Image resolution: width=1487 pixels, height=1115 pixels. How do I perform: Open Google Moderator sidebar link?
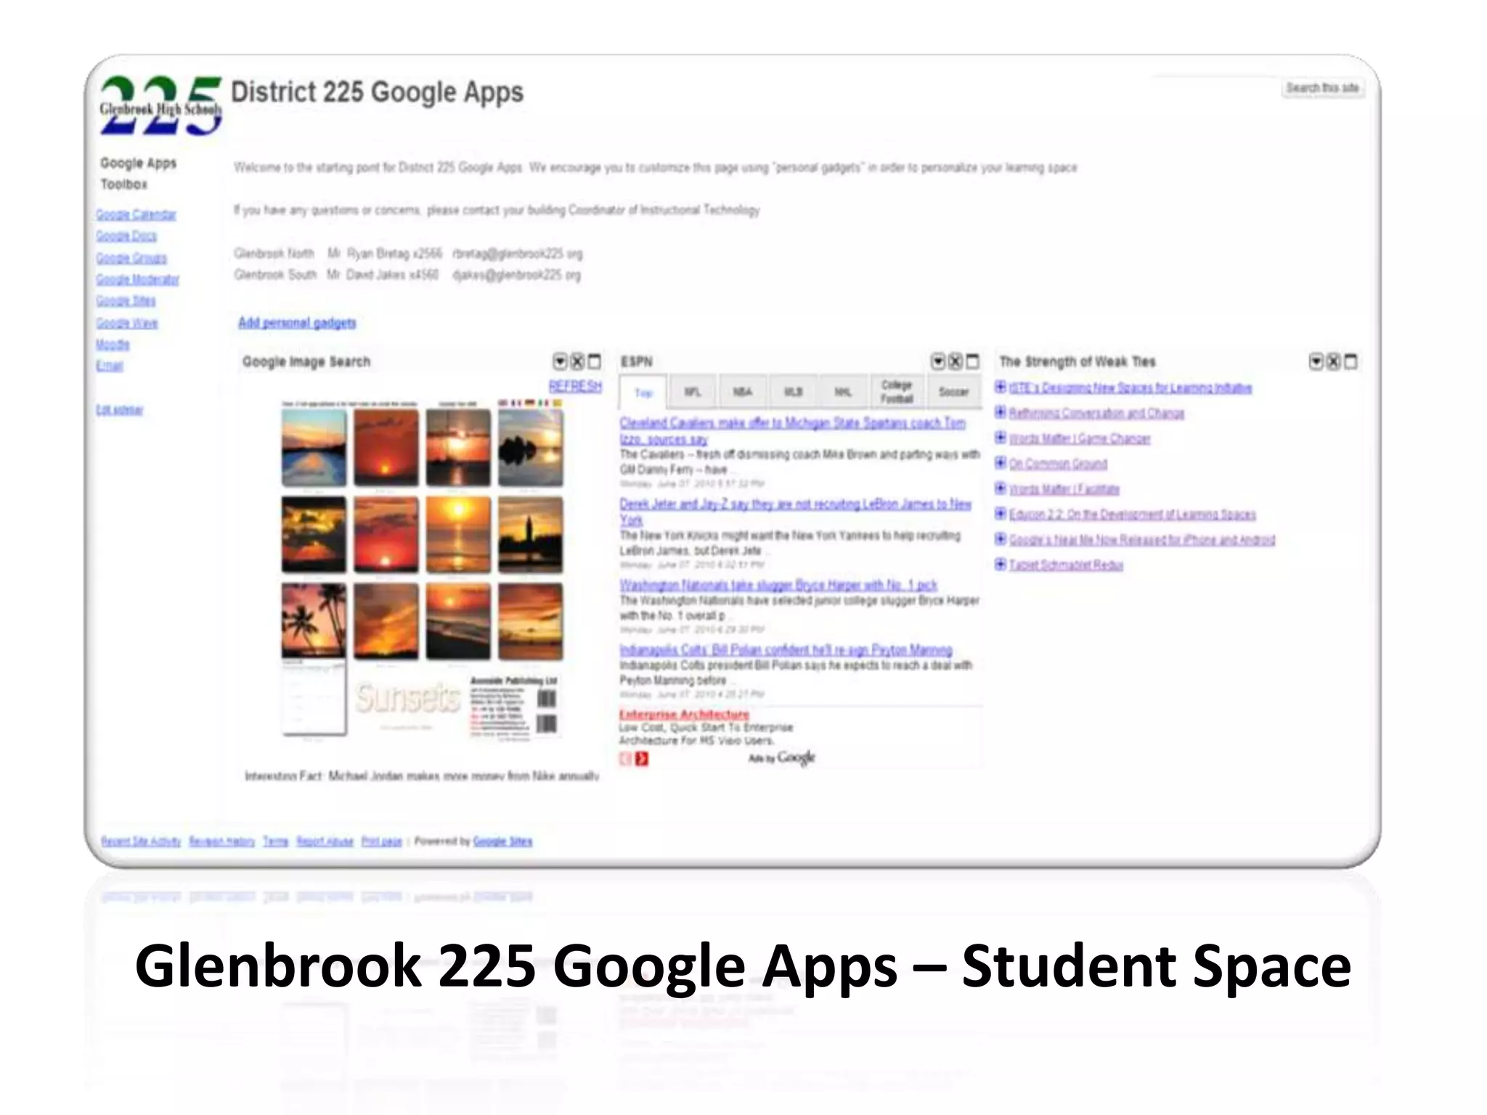pos(137,279)
